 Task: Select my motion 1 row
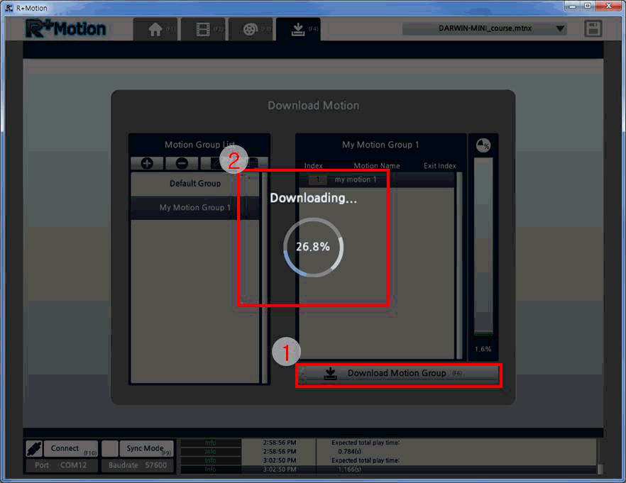click(x=377, y=179)
